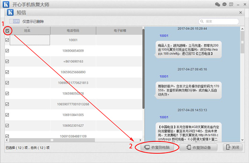
Task: Uncheck the checkbox for 106902301627
Action: click(7, 126)
